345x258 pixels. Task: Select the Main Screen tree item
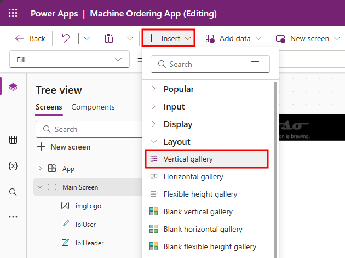click(x=88, y=187)
